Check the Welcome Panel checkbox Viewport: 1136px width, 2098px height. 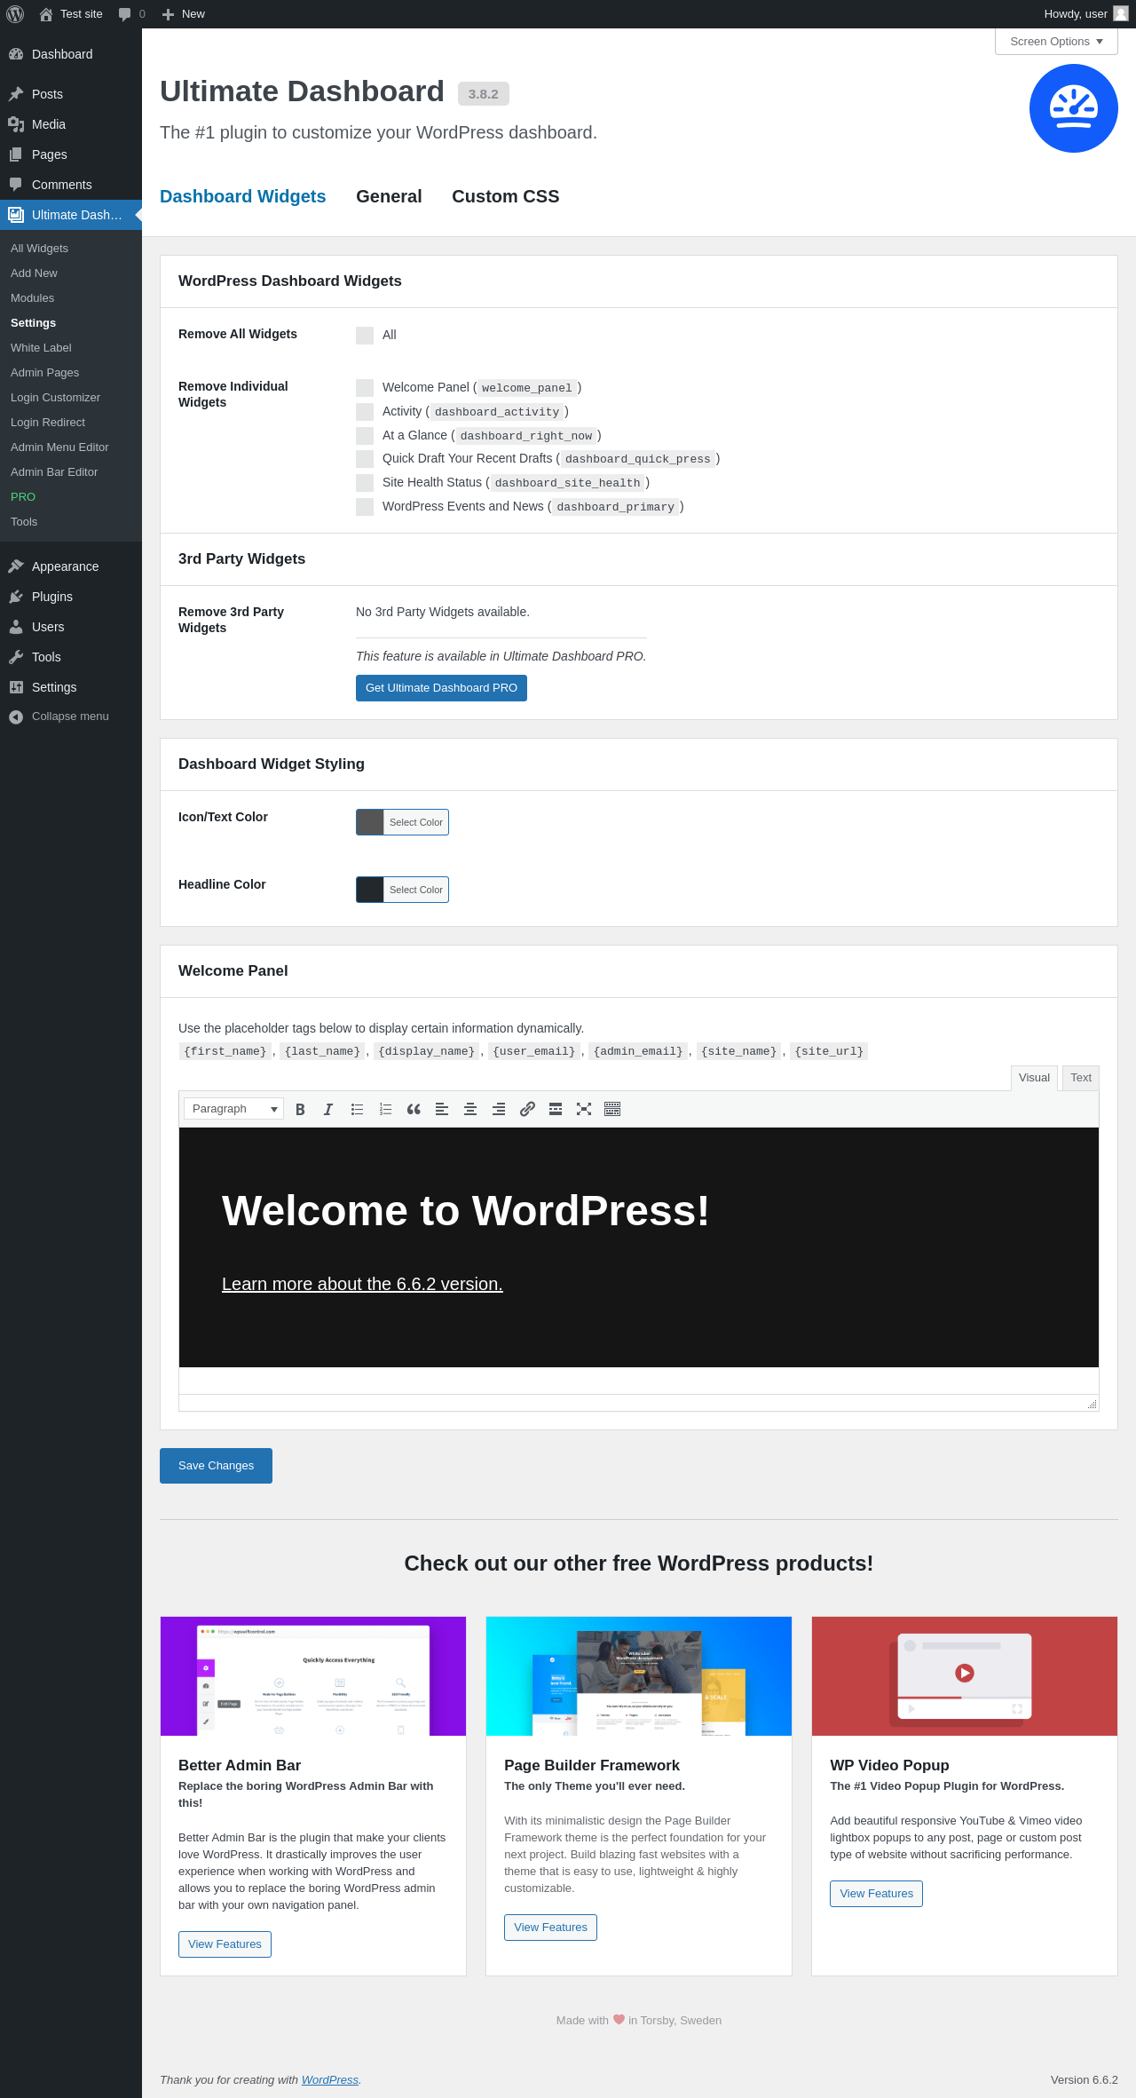(x=365, y=388)
